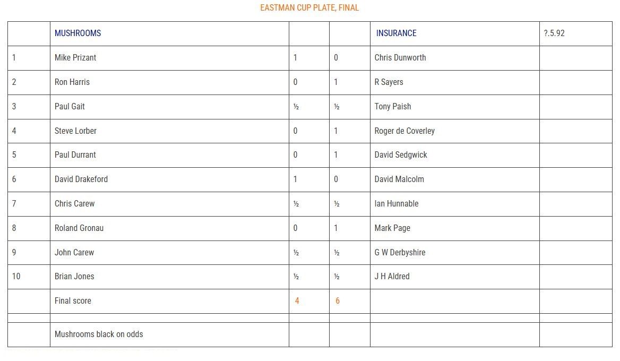620x361 pixels.
Task: Click the date cell ?.5.92
Action: tap(576, 33)
